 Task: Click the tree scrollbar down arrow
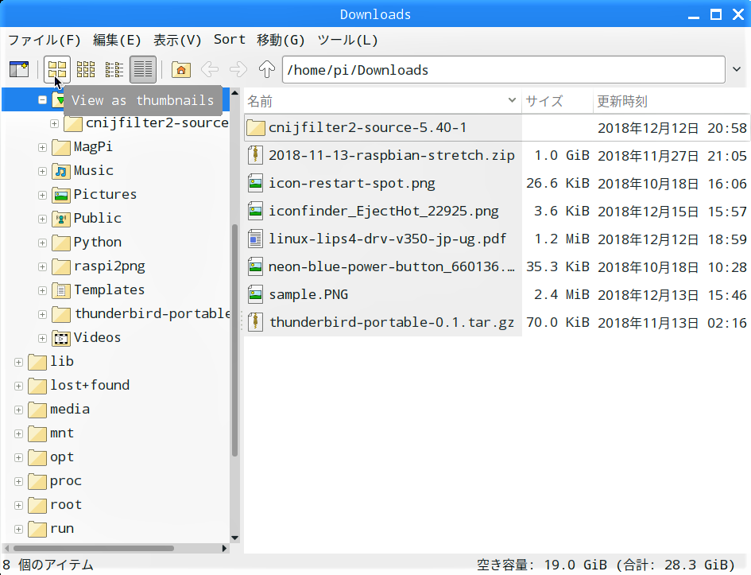234,538
